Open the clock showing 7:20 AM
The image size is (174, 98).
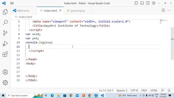(163, 96)
